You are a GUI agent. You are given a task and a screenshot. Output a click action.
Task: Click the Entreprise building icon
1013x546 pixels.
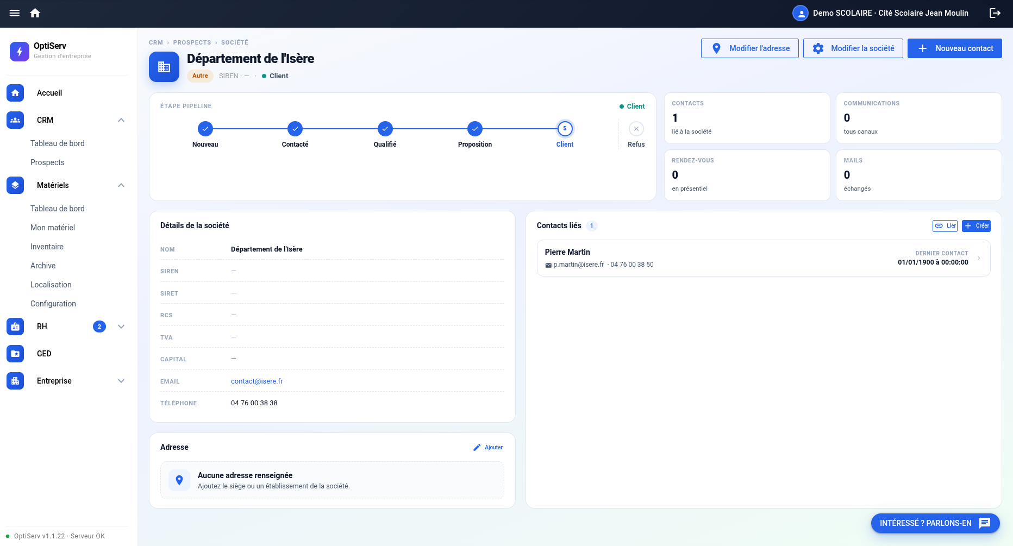[15, 381]
